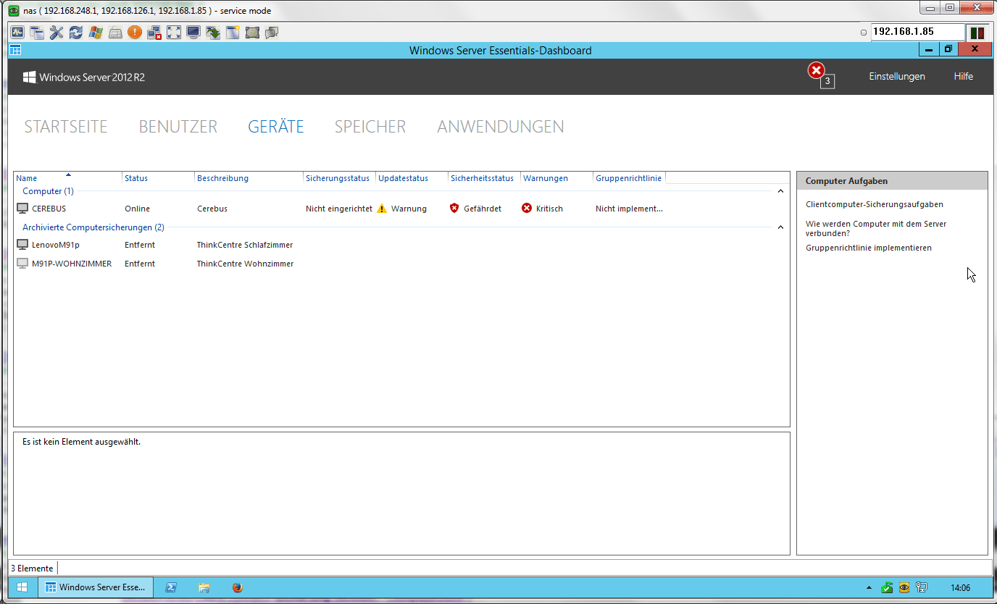
Task: Click the Windows Start button
Action: (22, 587)
